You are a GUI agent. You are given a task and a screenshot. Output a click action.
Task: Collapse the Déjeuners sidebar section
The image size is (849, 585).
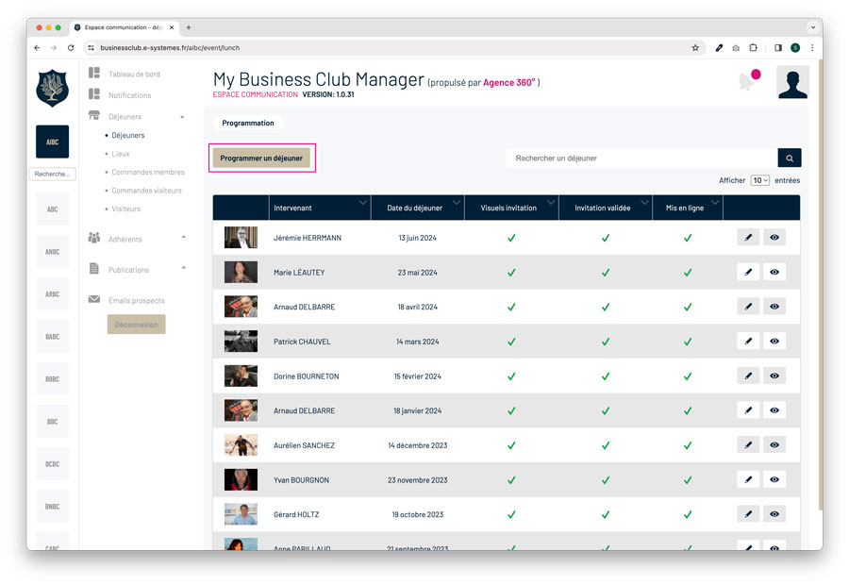pyautogui.click(x=182, y=117)
